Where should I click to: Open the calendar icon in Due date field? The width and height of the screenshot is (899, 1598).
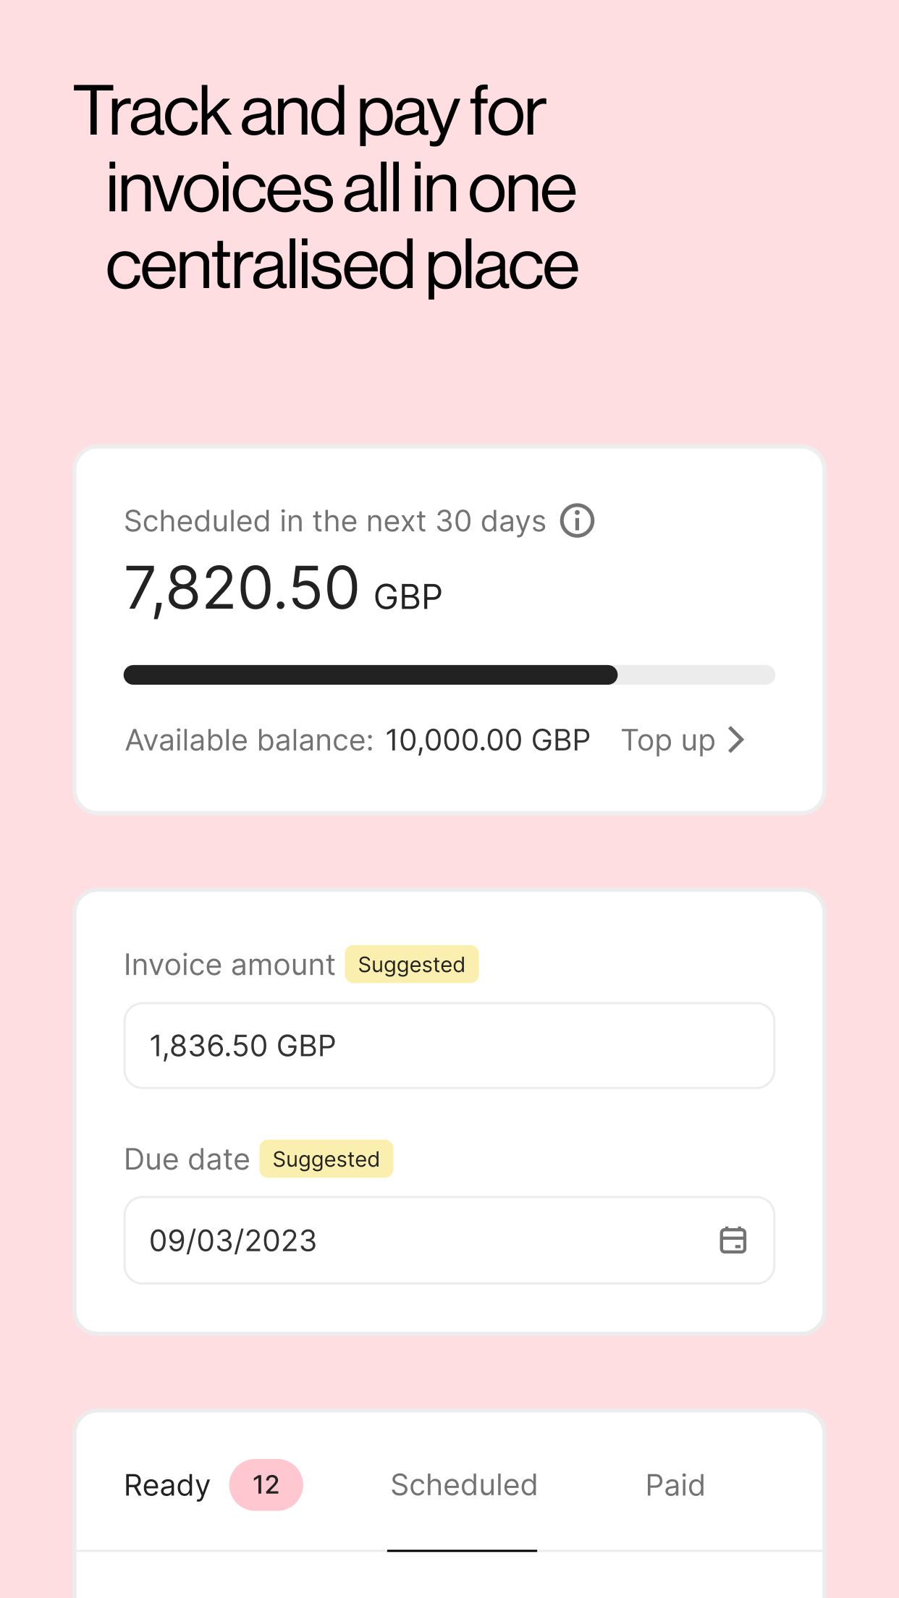click(x=733, y=1240)
